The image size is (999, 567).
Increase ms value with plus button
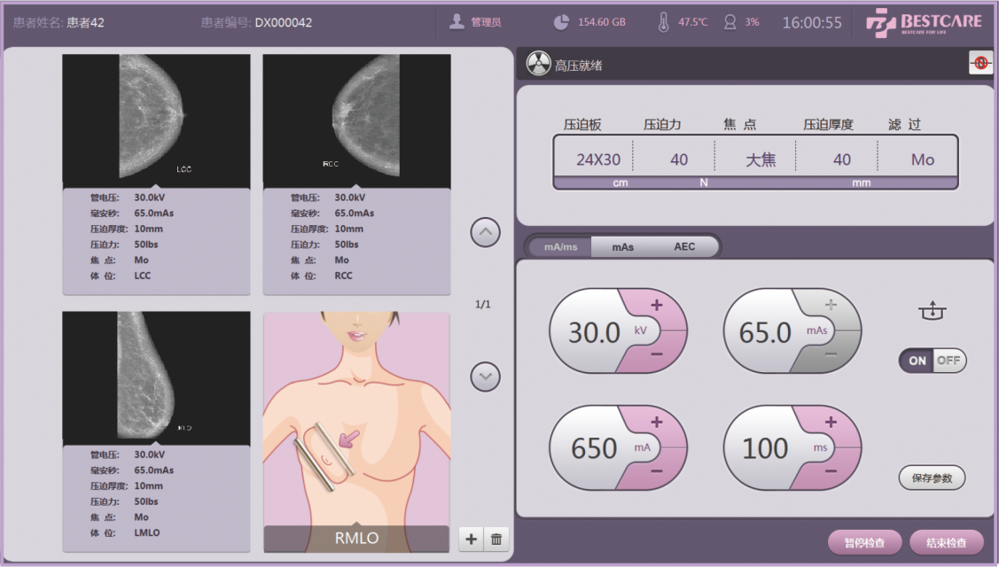[831, 423]
